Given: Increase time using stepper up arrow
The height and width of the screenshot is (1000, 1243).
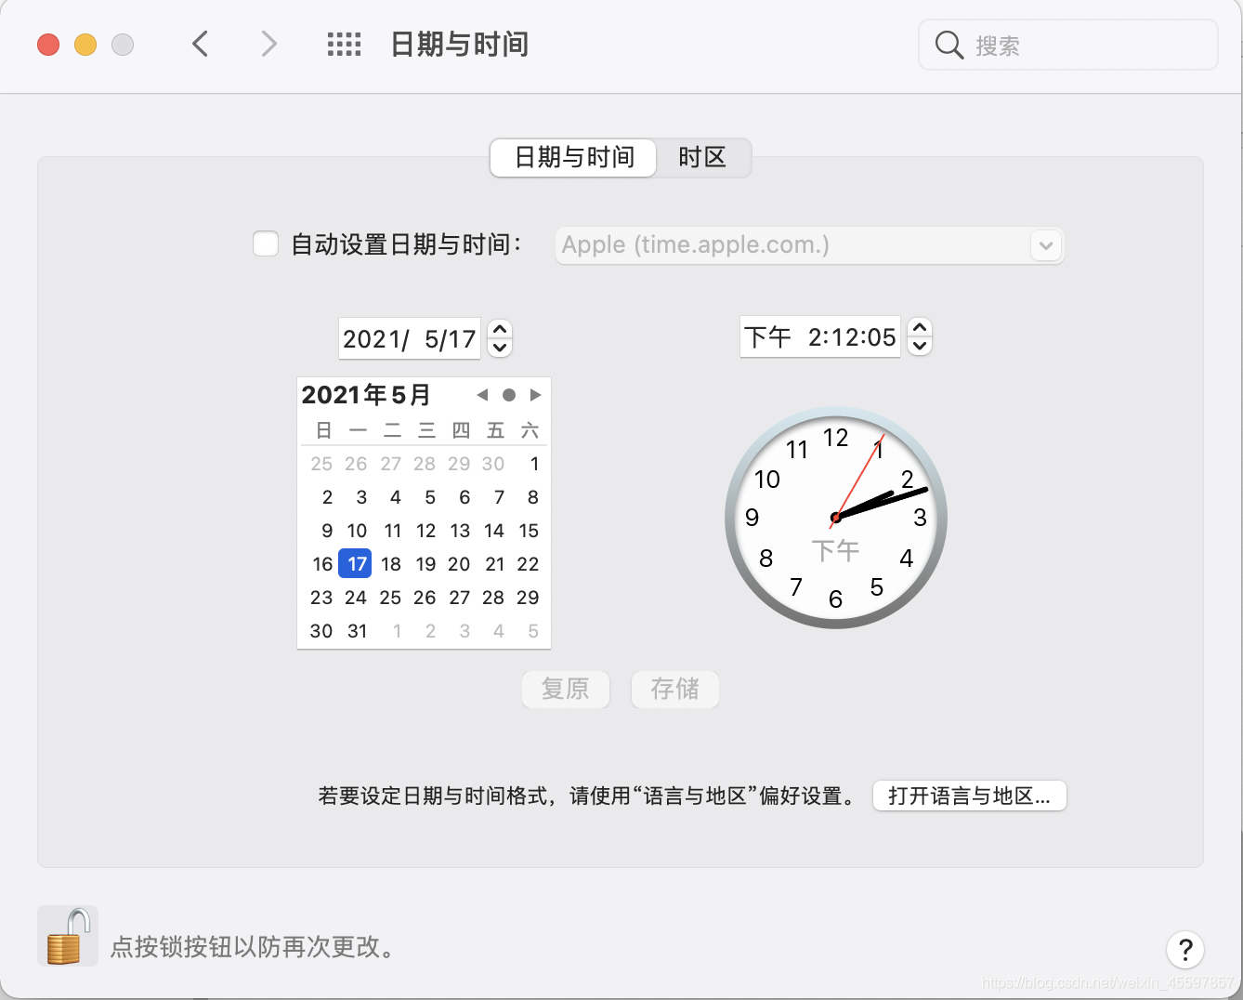Looking at the screenshot, I should 920,327.
